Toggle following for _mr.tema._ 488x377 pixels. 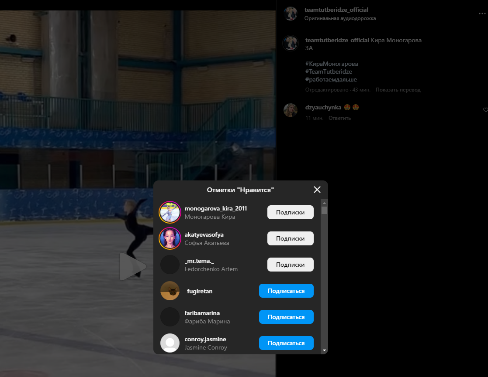click(290, 265)
